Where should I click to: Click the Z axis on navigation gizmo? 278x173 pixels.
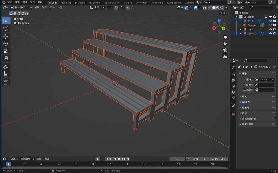pos(219,20)
